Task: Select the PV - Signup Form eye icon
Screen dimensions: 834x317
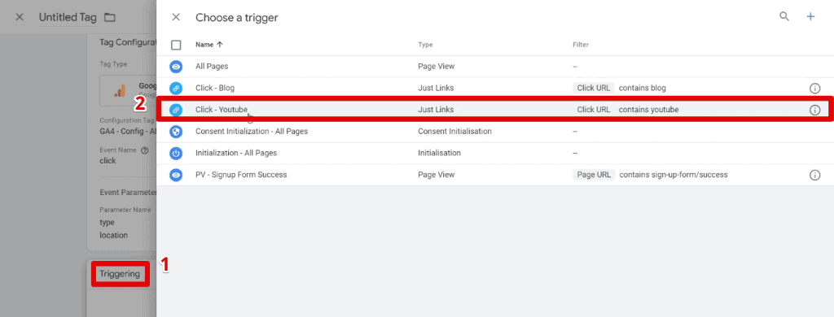Action: point(176,175)
